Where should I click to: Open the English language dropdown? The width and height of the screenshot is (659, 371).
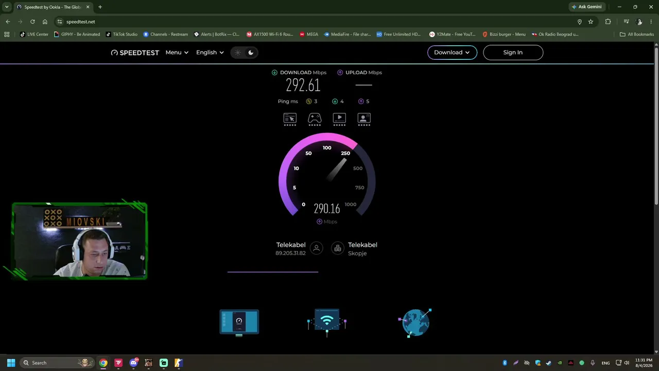[210, 53]
